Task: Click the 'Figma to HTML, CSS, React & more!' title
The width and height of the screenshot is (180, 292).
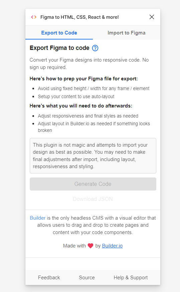Action: tap(79, 17)
